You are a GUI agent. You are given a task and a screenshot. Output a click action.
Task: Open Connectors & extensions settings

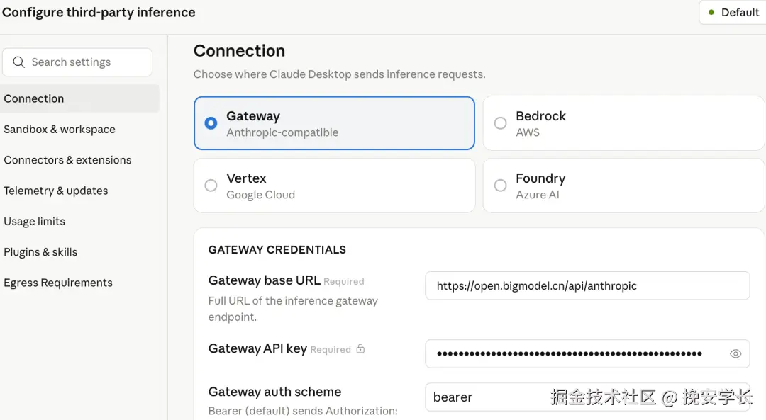coord(67,160)
